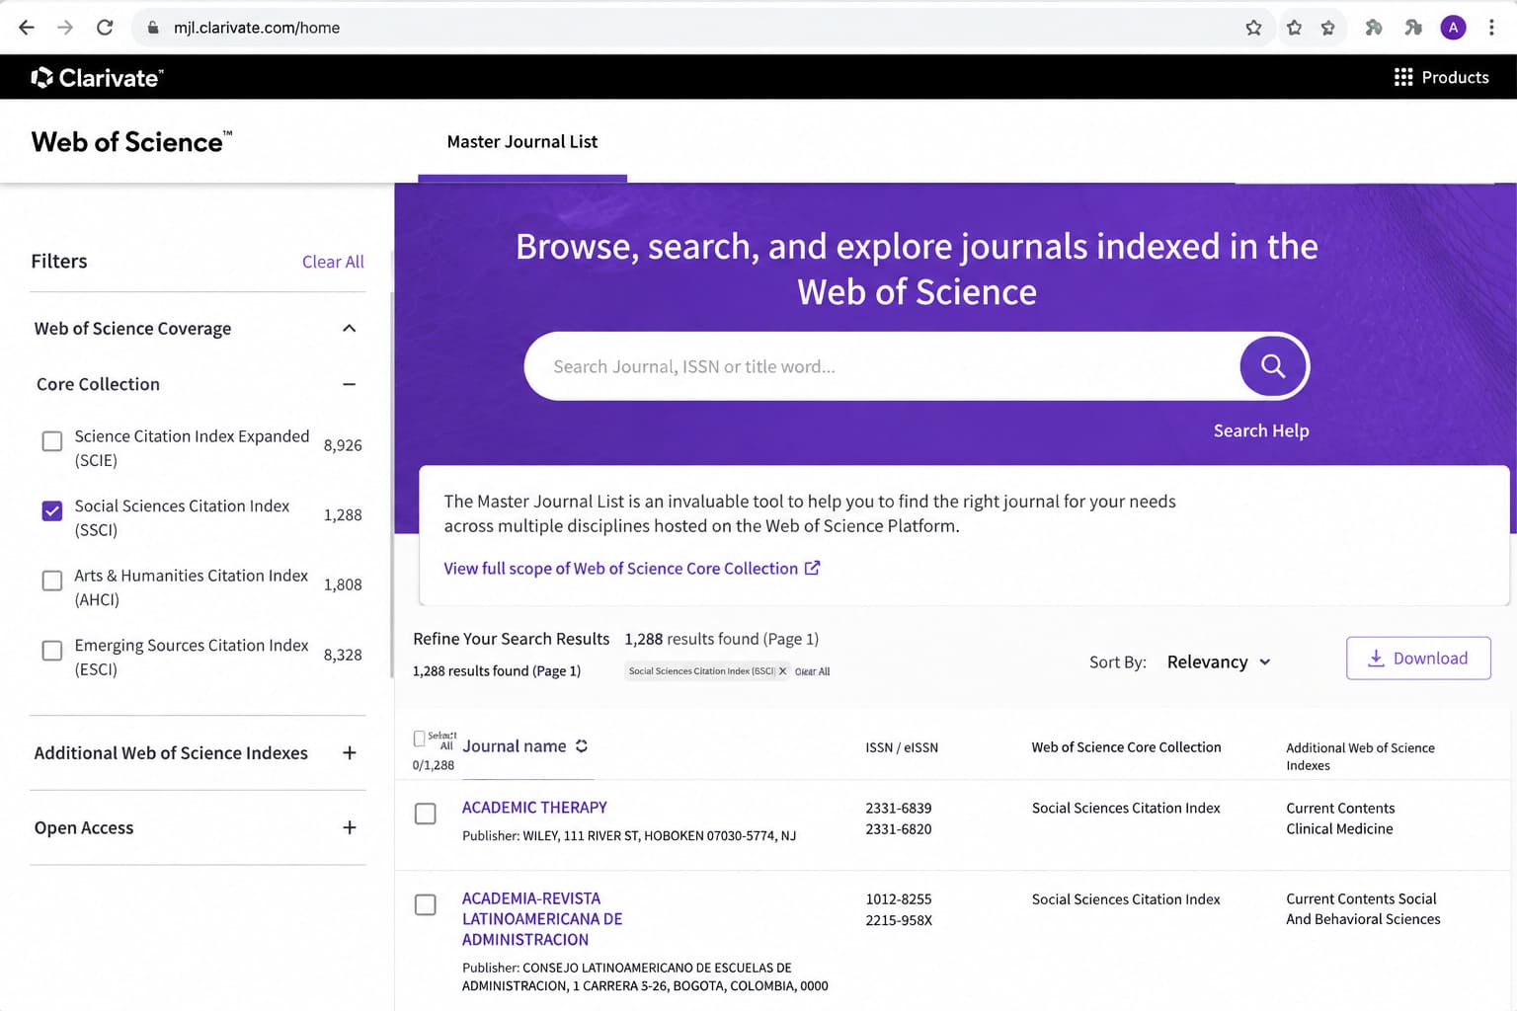
Task: Uncheck the Social Sciences Citation Index (SSCI) filter
Action: click(x=52, y=511)
